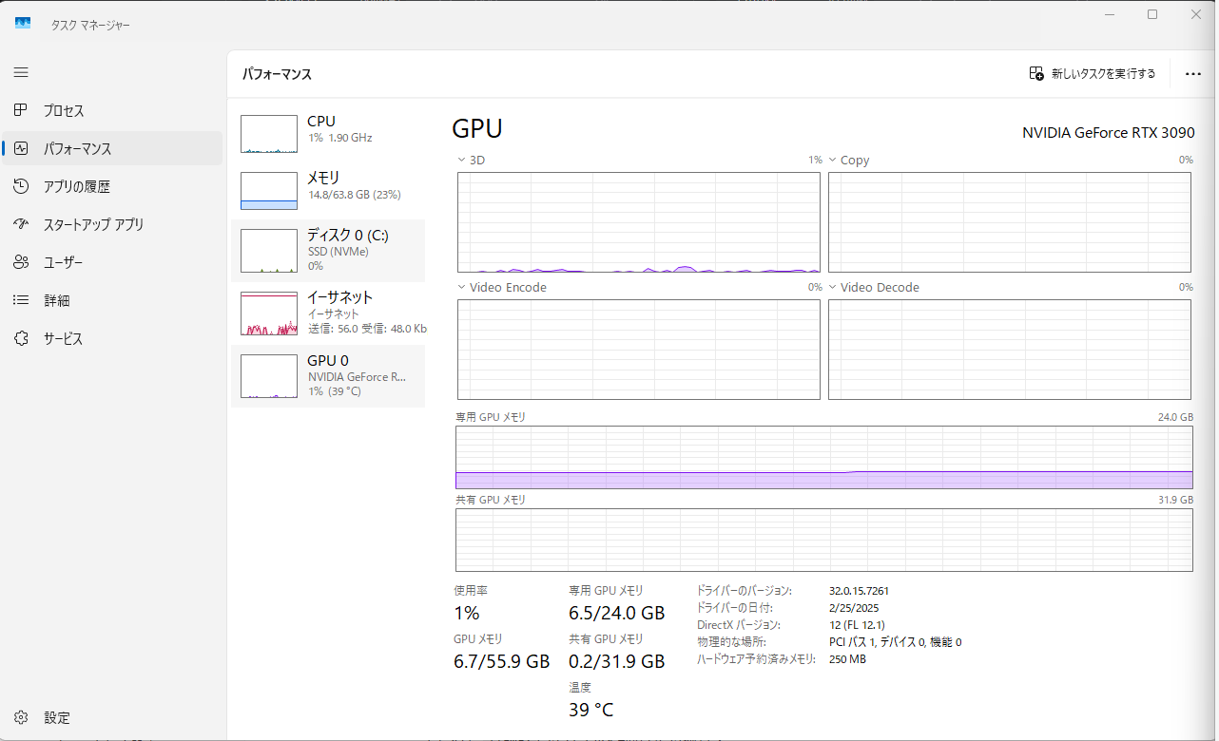Click the driver date 2/25/2025
Screen dimensions: 1219x741
pyautogui.click(x=853, y=608)
